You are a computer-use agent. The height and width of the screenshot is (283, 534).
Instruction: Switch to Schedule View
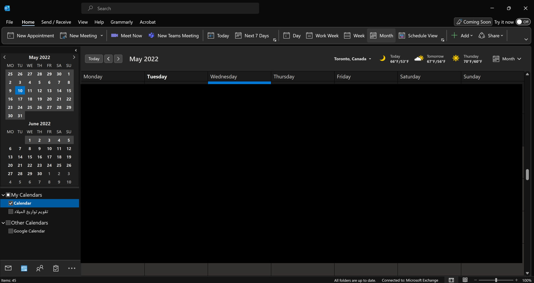(x=418, y=36)
